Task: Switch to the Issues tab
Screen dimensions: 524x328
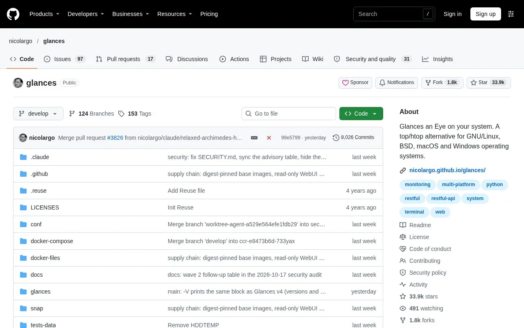Action: (64, 59)
